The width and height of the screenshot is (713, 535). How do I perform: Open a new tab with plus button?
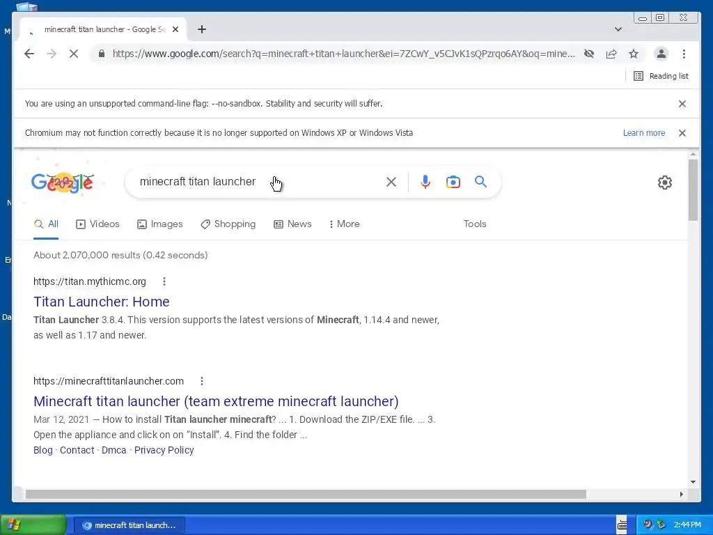point(202,29)
